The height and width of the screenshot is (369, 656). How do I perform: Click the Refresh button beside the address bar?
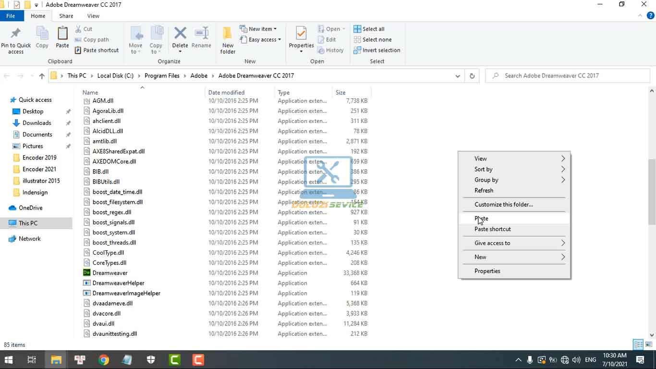[472, 76]
